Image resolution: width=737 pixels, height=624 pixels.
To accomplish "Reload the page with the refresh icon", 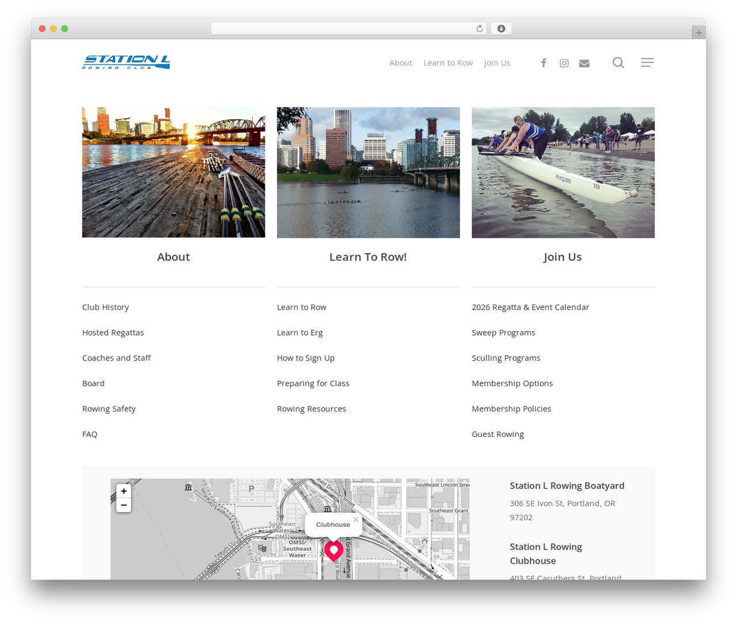I will [x=480, y=29].
